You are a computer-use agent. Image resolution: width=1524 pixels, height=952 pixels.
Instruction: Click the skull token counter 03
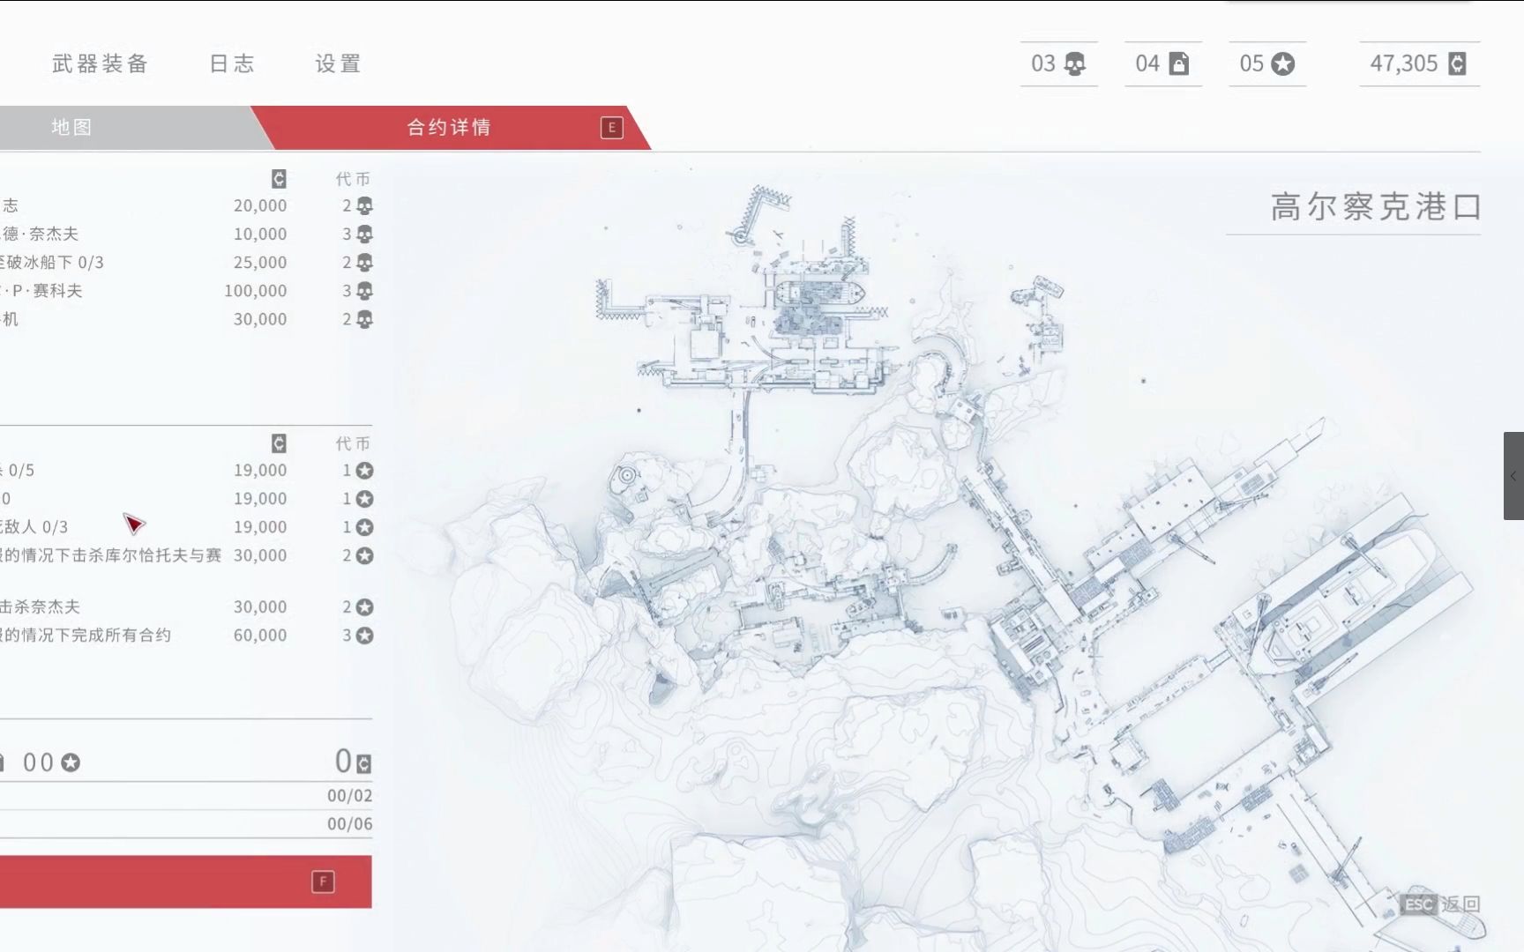click(1058, 63)
